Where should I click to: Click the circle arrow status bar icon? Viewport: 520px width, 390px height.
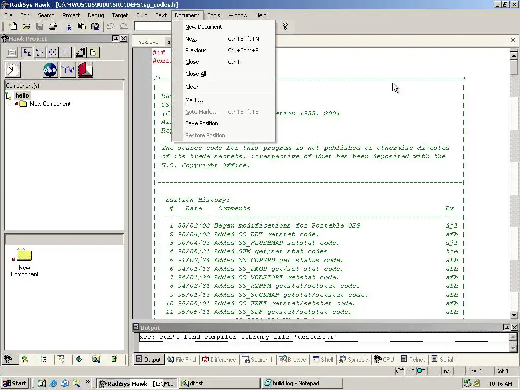coord(400,371)
